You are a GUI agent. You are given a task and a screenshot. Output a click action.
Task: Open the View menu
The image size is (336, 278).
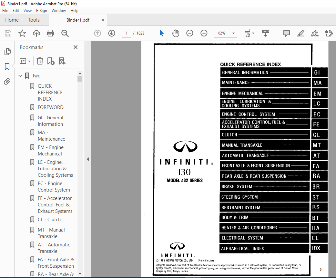[27, 11]
